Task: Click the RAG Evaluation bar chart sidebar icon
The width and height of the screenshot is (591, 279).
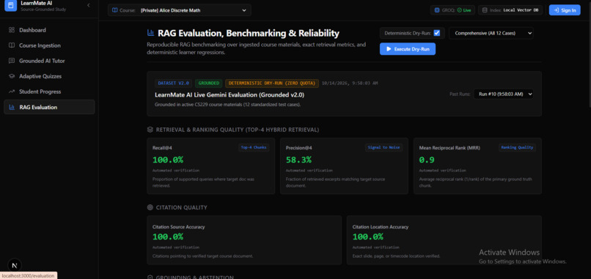Action: [x=12, y=108]
